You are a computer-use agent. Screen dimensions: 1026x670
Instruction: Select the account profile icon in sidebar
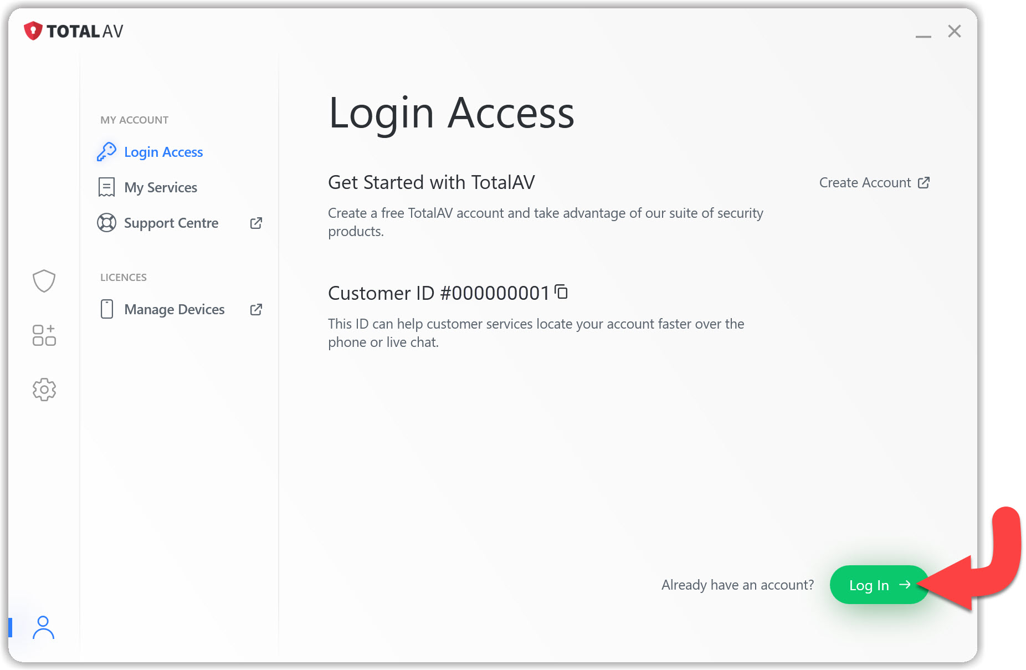43,627
